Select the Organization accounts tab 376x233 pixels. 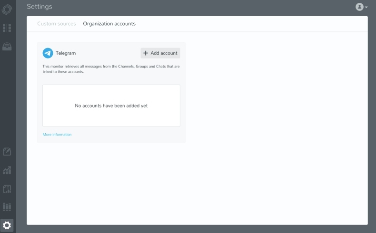[109, 24]
